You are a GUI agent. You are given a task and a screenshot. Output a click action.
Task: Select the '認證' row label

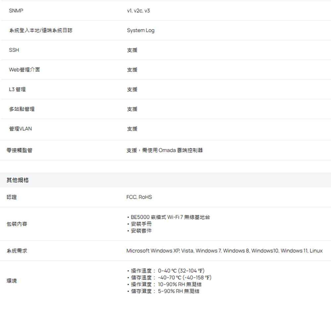click(x=12, y=197)
